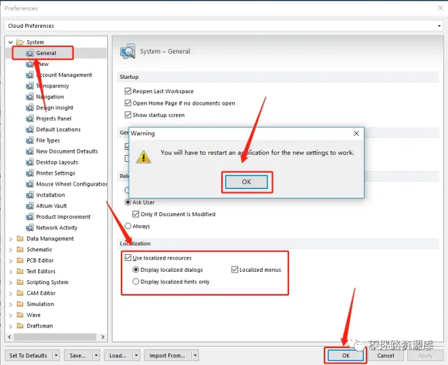
Task: Click the Default Locations page icon
Action: pos(29,130)
